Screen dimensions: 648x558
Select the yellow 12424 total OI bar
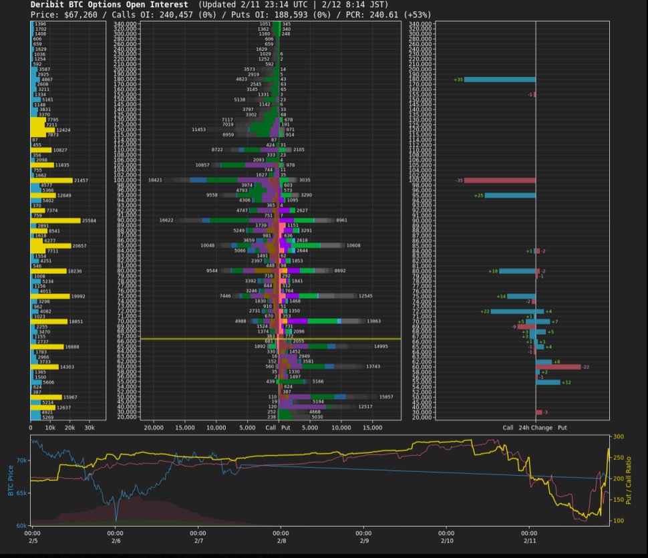(x=43, y=130)
